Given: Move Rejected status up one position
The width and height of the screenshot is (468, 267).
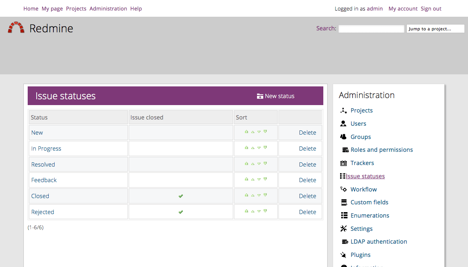Looking at the screenshot, I should tap(253, 211).
